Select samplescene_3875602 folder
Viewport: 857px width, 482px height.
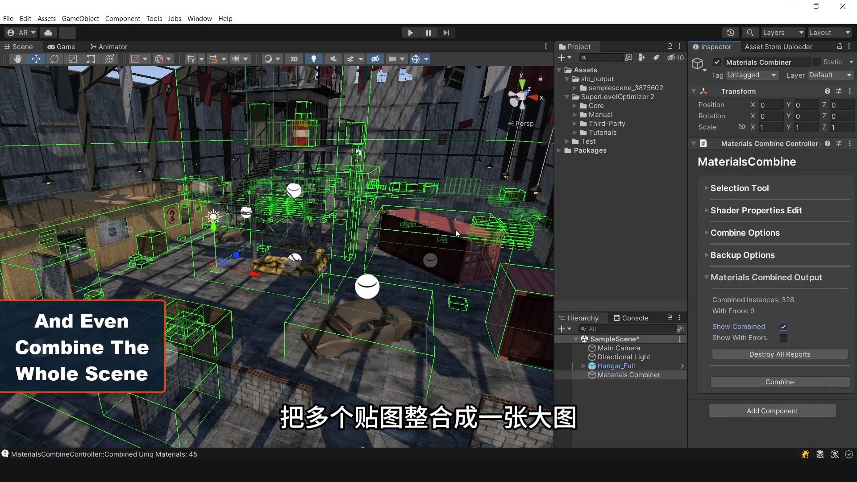point(625,88)
